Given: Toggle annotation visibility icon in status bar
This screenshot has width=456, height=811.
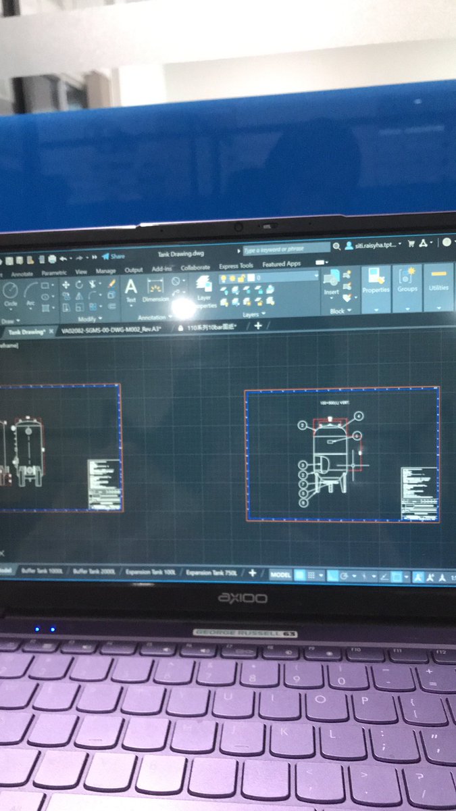Looking at the screenshot, I should point(419,578).
